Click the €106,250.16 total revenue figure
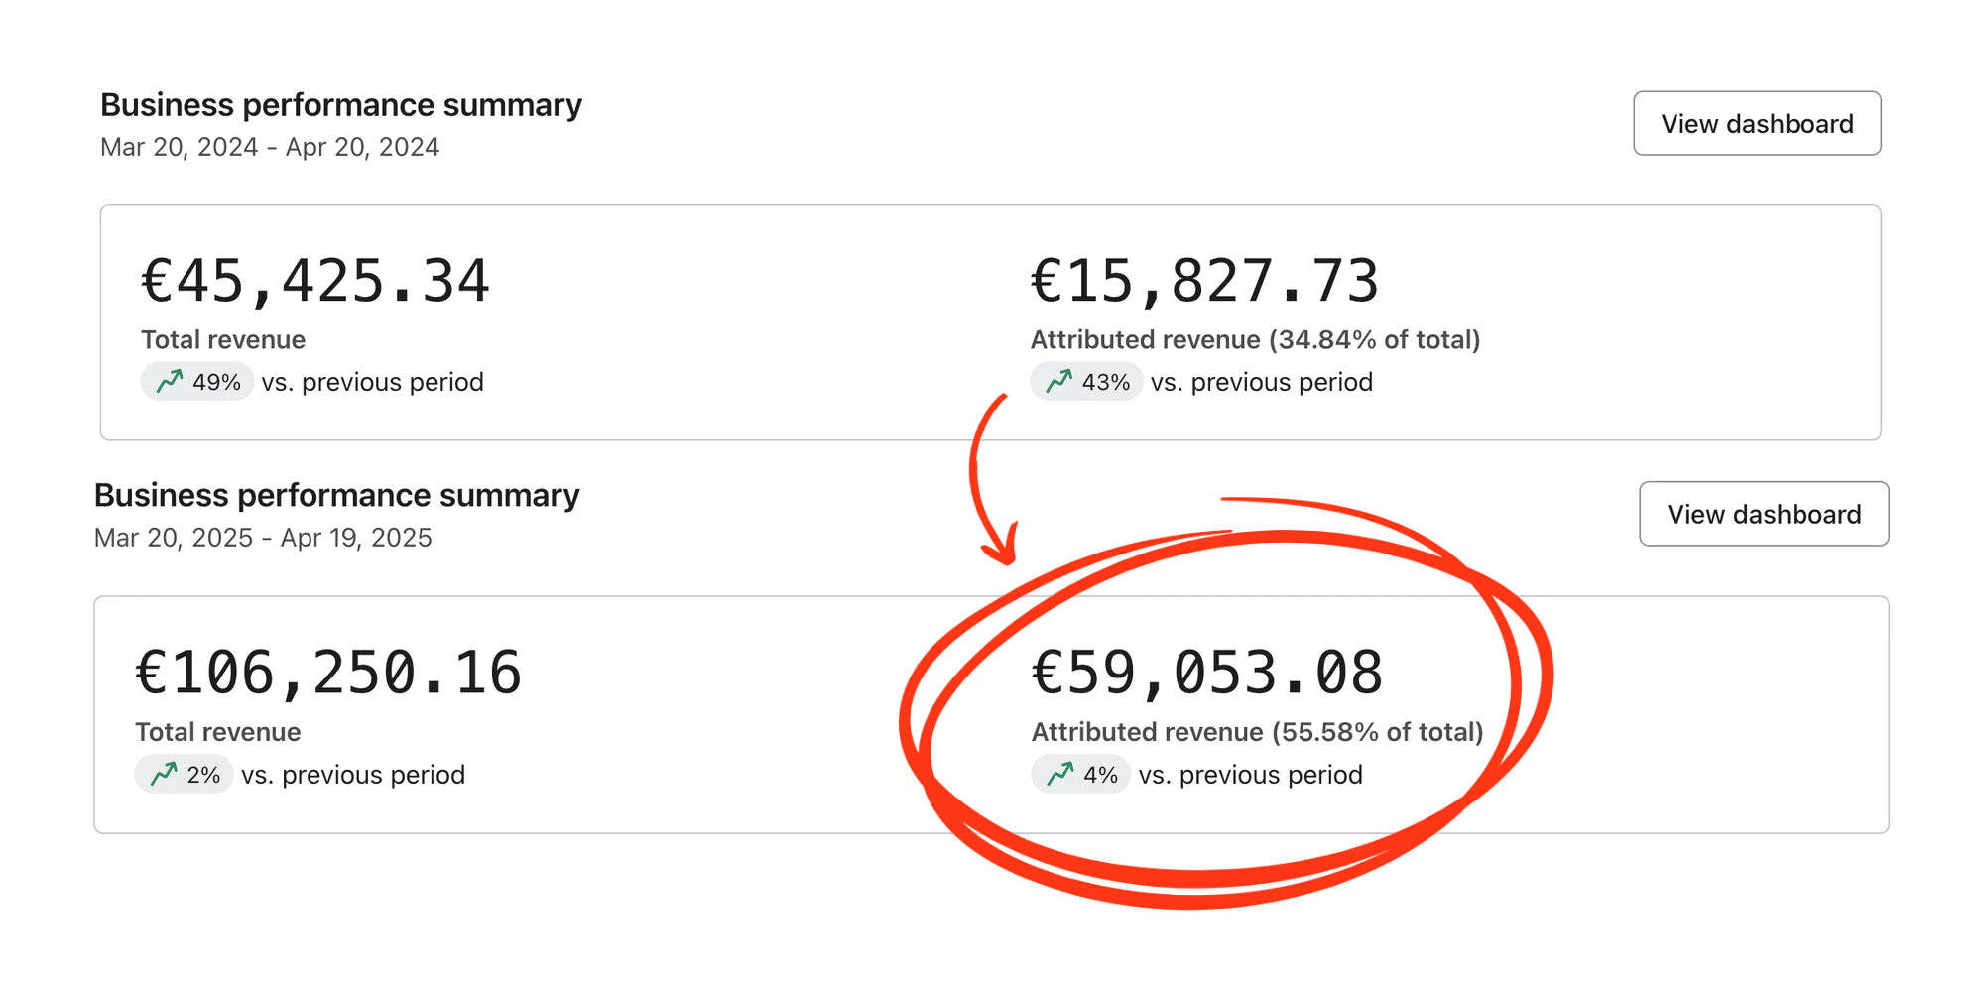1986x985 pixels. [328, 673]
